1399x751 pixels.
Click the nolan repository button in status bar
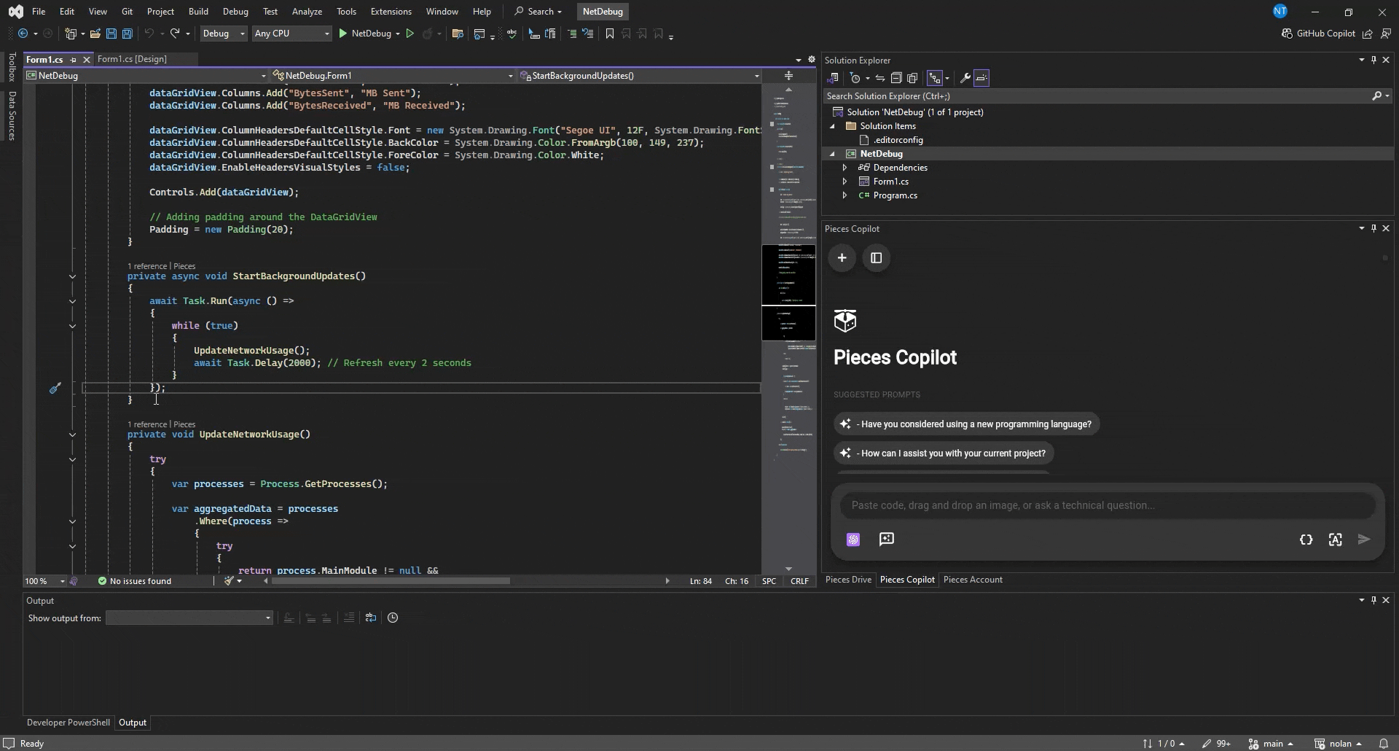click(x=1338, y=744)
